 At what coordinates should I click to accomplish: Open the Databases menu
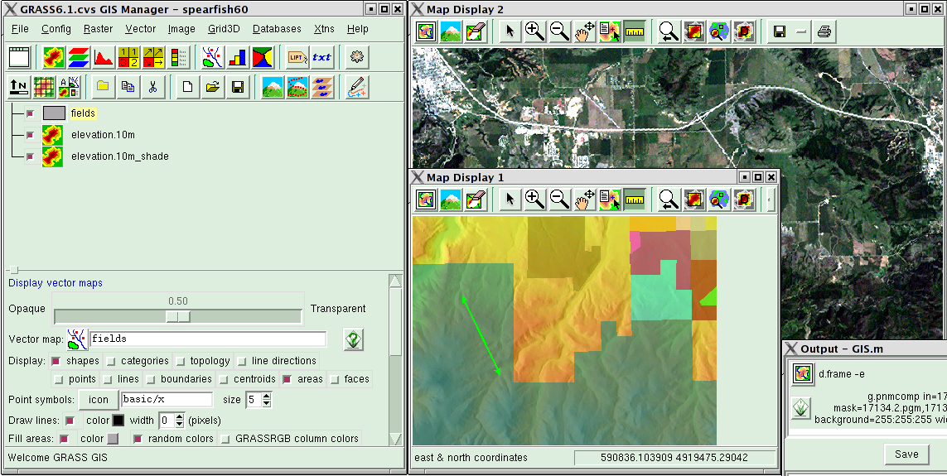coord(277,29)
